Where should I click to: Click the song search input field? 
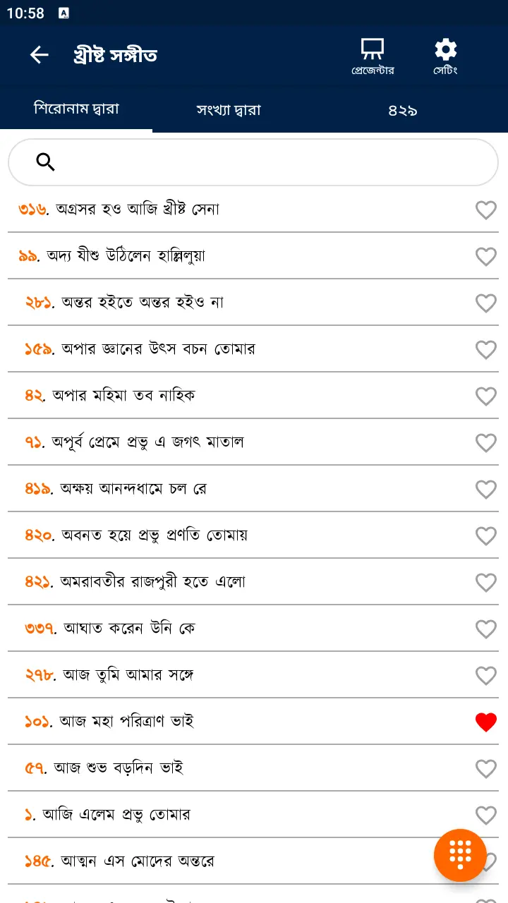pos(268,162)
